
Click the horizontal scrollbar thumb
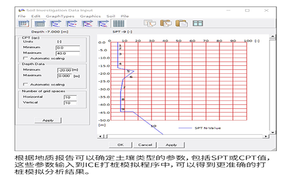tap(105, 136)
